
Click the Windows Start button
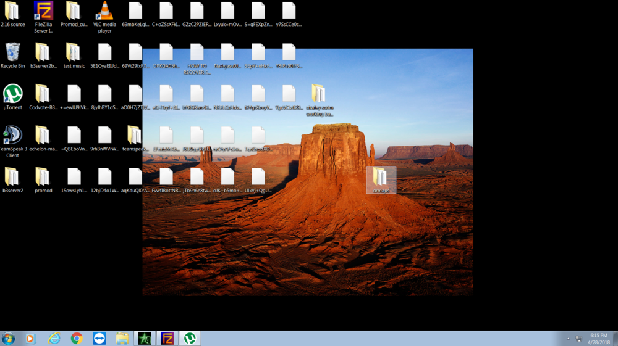click(x=9, y=338)
